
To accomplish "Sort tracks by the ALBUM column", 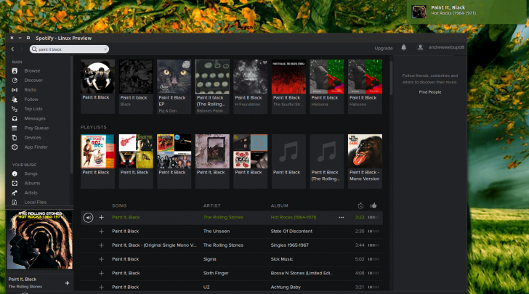I will tap(279, 205).
